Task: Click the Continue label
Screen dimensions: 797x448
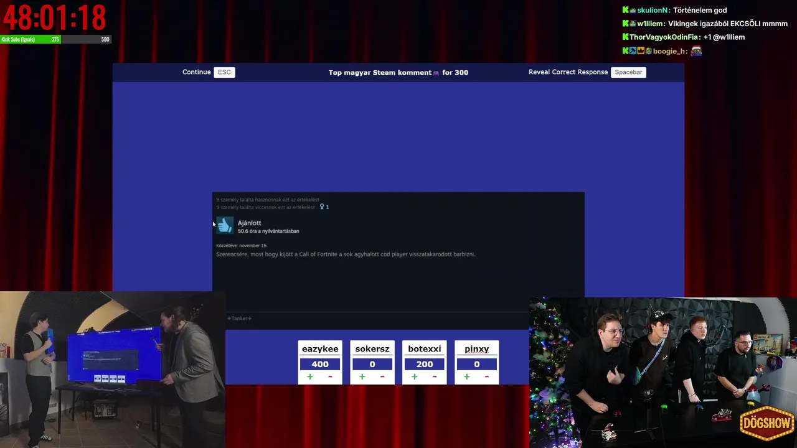Action: (x=197, y=72)
